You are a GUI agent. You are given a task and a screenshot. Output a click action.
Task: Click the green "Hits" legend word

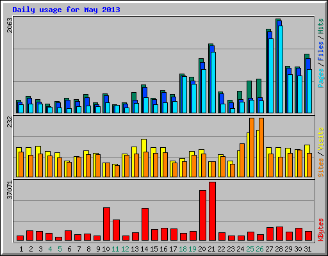[321, 26]
